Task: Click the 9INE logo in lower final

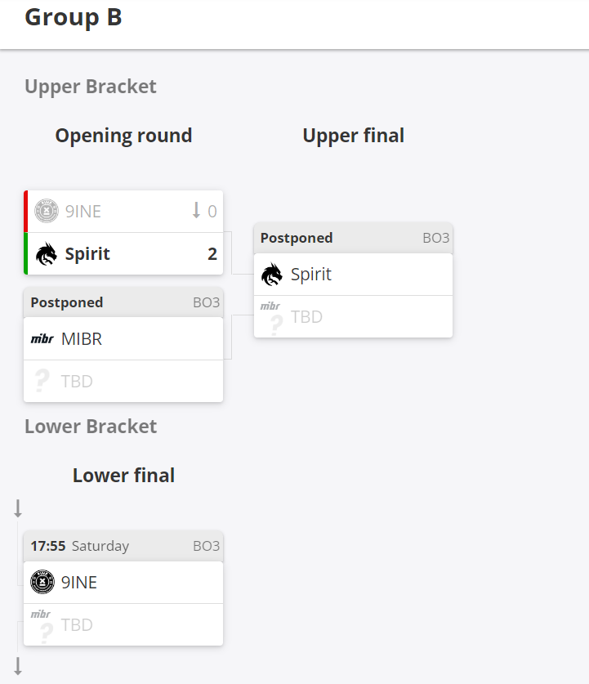Action: tap(42, 583)
